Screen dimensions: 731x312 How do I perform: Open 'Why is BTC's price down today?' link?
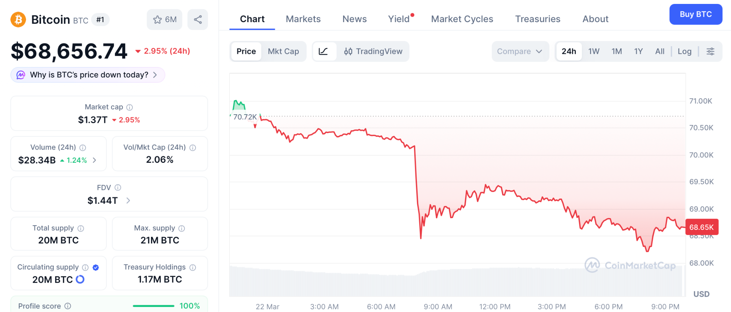[87, 75]
